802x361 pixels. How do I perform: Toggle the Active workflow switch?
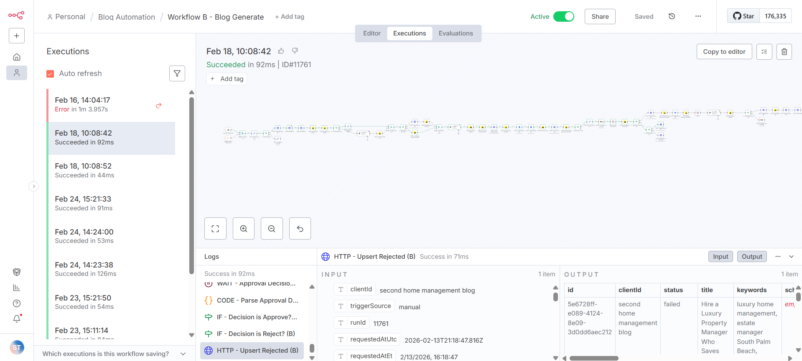point(564,16)
